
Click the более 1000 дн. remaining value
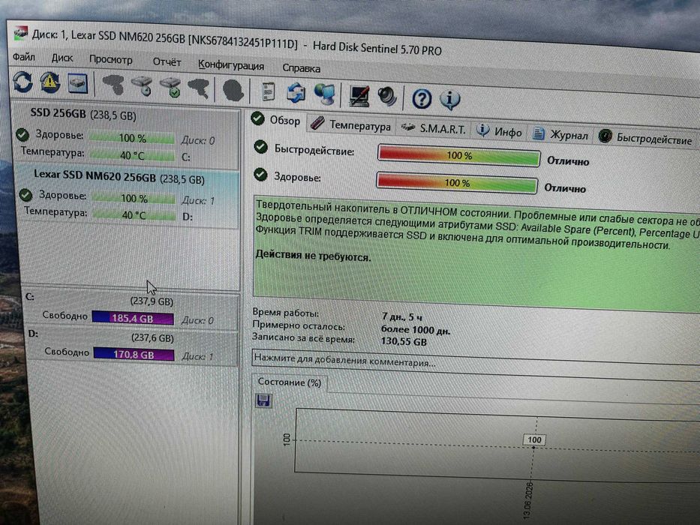click(x=415, y=330)
